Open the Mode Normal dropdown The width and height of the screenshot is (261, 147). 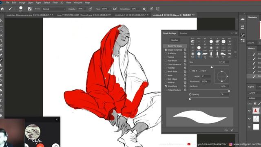pos(53,9)
